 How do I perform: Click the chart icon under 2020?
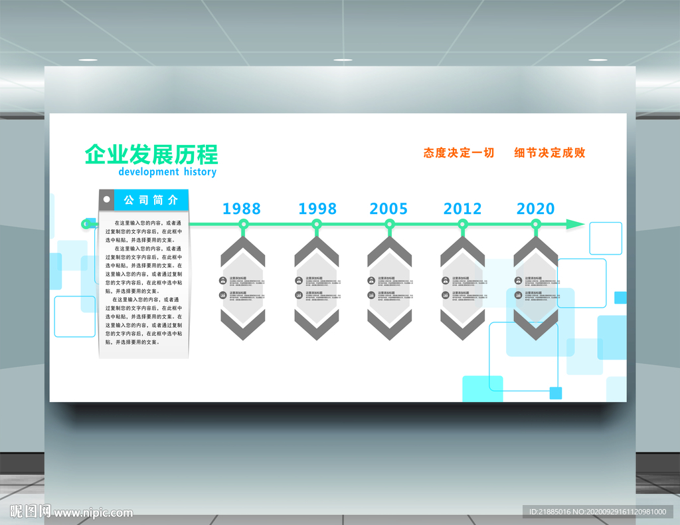pyautogui.click(x=518, y=295)
